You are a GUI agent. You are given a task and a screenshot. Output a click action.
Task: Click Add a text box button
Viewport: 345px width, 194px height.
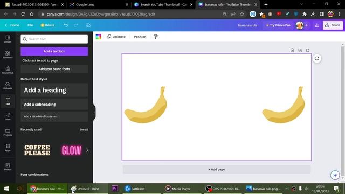[54, 51]
